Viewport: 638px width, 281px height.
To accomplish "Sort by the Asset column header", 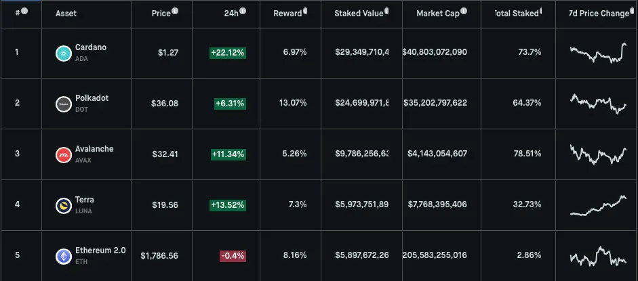I will (66, 14).
